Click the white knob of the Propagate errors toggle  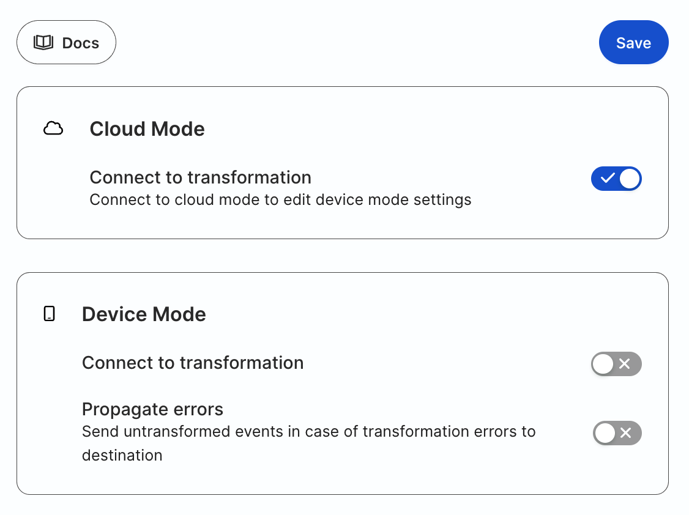(605, 433)
